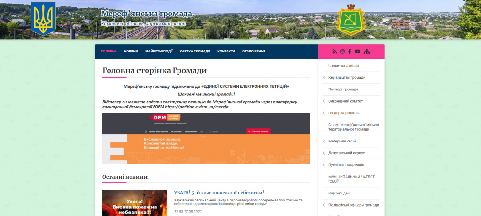Click the Мереф'янська громада site title
The width and height of the screenshot is (481, 216).
pos(147,14)
